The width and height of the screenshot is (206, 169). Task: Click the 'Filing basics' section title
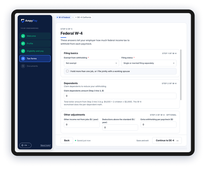click(x=71, y=53)
